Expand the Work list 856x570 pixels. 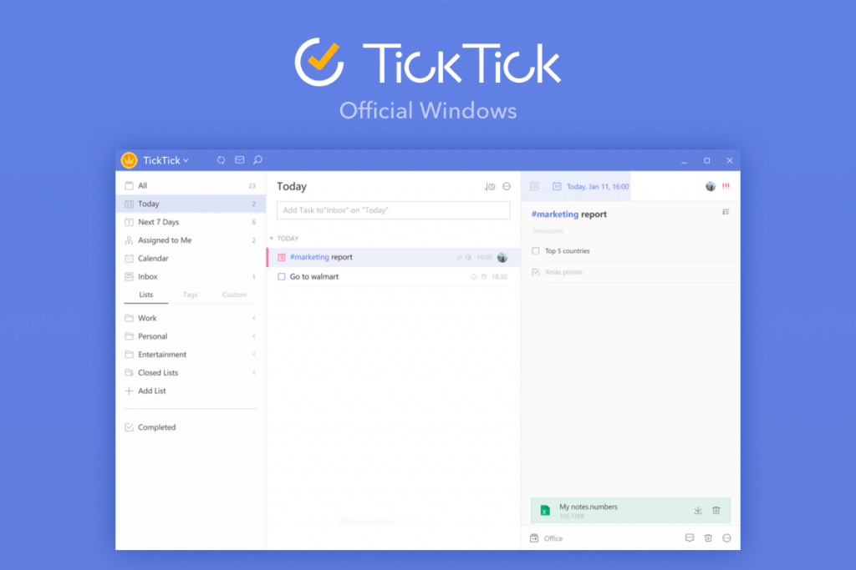coord(255,318)
